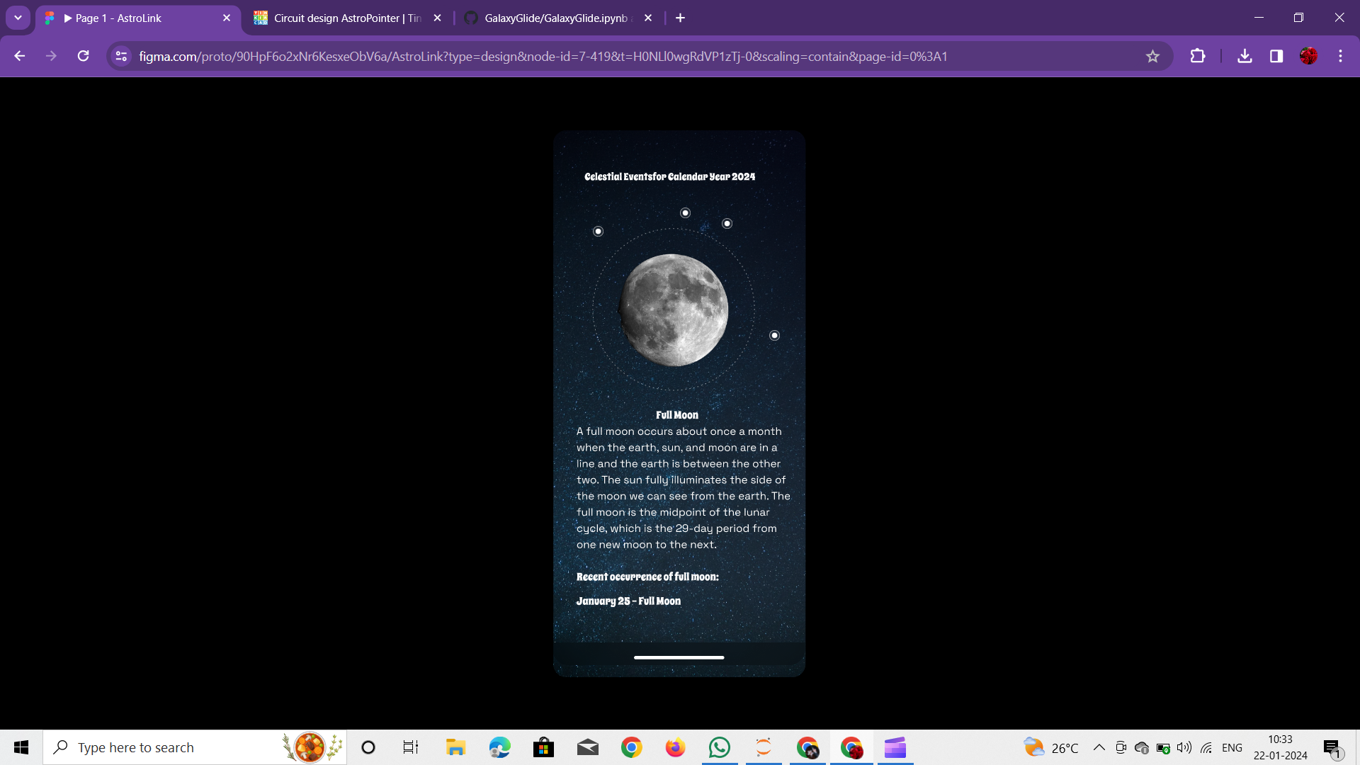Select the leftmost orbit radio dot
Image resolution: width=1360 pixels, height=765 pixels.
pyautogui.click(x=599, y=232)
